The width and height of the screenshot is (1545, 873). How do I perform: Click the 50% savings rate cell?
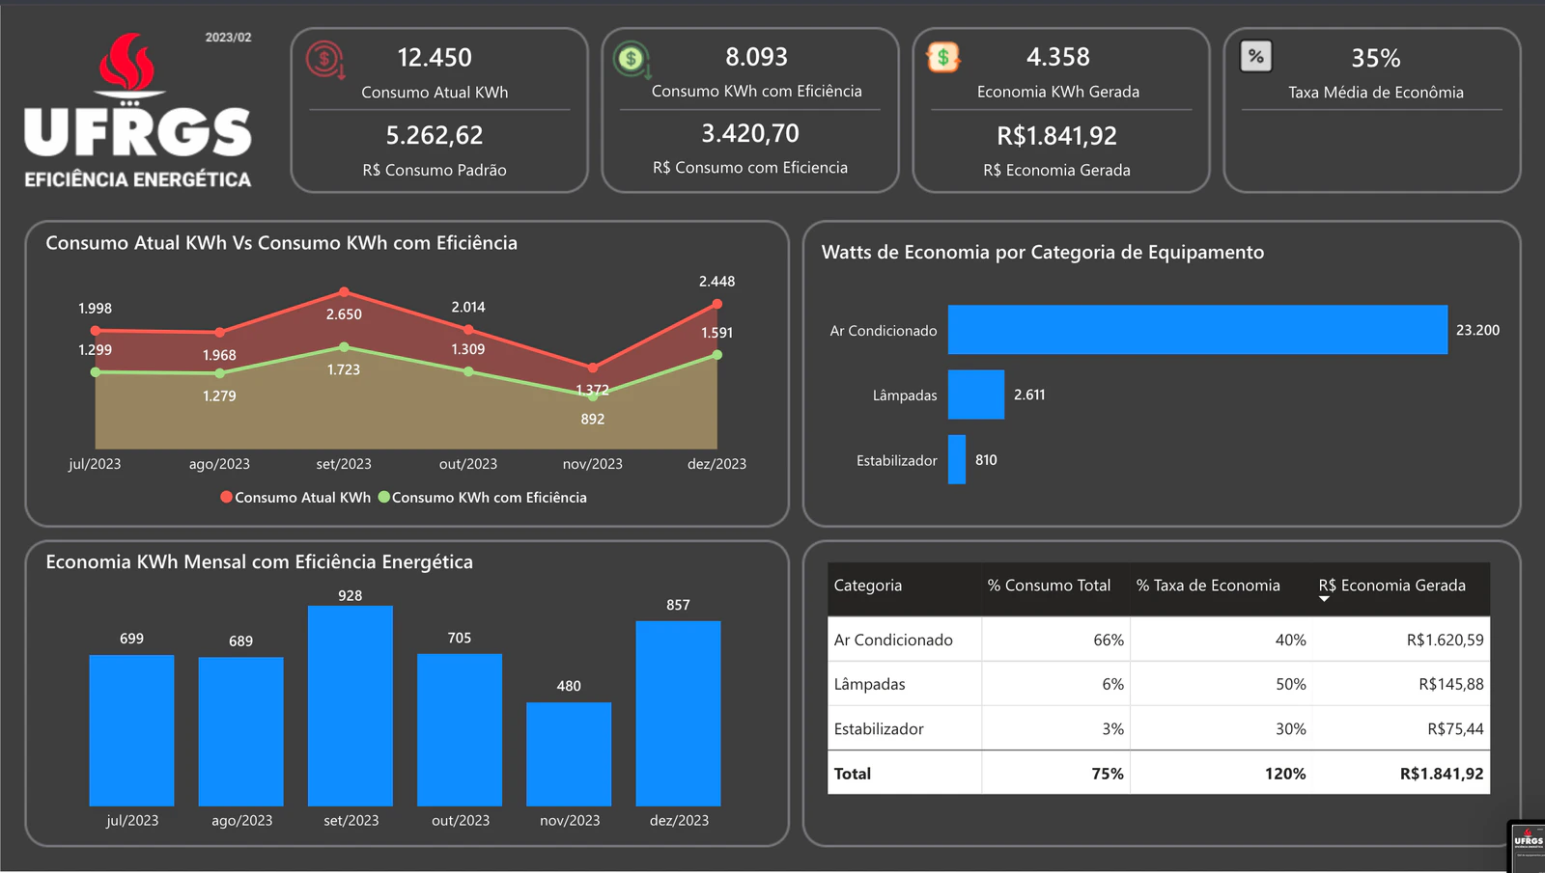click(1290, 684)
